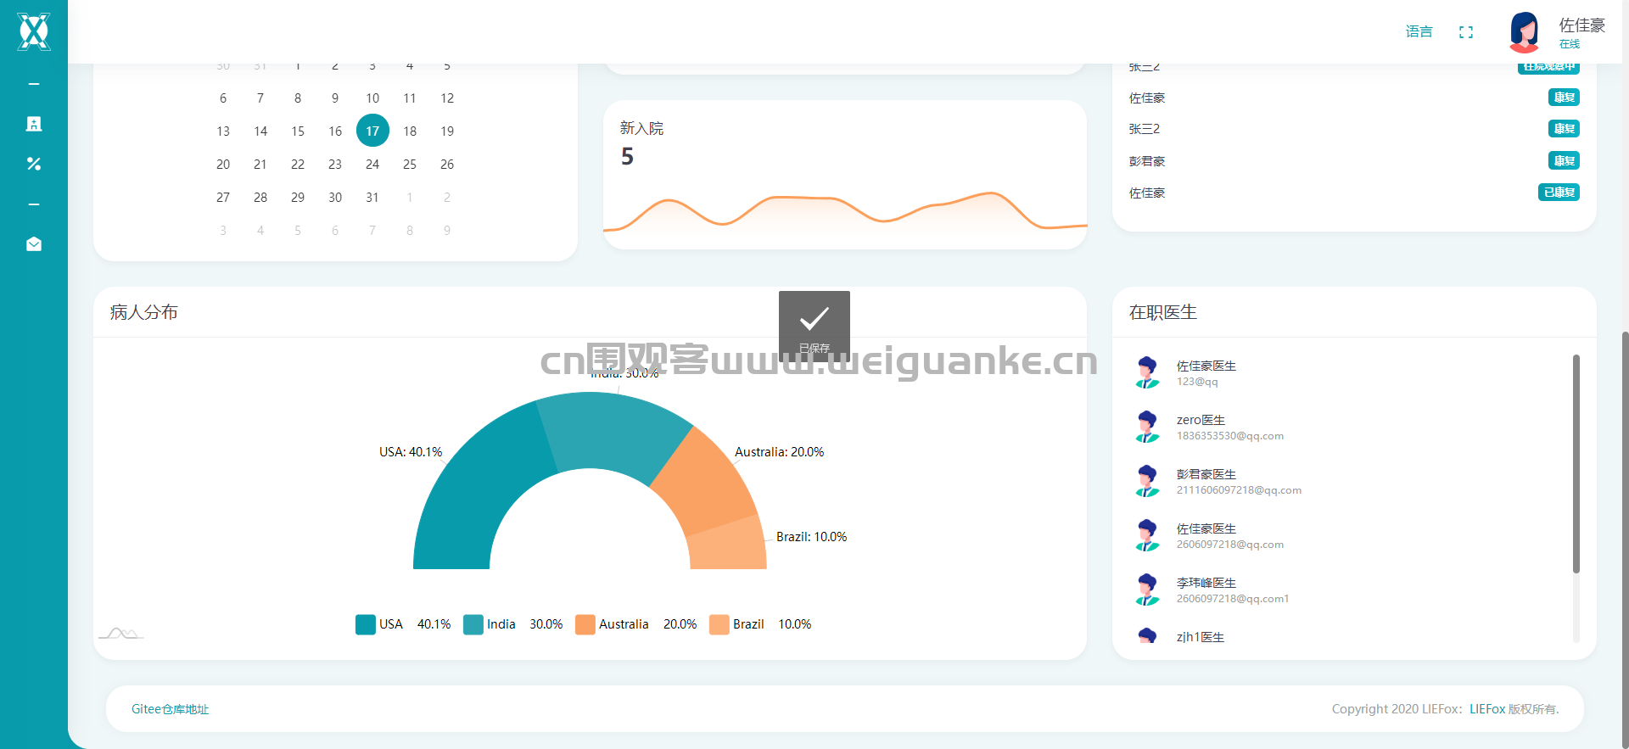The image size is (1629, 749).
Task: Open the 佐佳豪 user name menu
Action: pos(1582,25)
